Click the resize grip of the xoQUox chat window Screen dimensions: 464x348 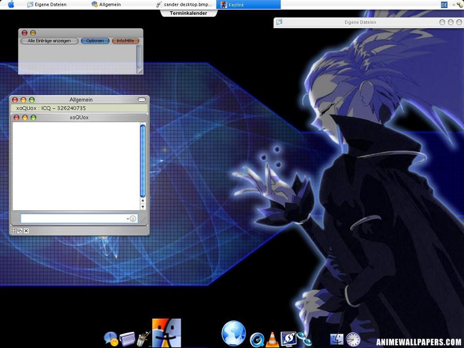(143, 221)
